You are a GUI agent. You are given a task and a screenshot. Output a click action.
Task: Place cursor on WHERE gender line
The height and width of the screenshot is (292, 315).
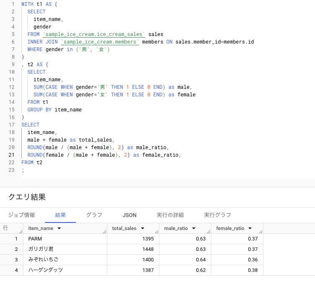pos(68,49)
